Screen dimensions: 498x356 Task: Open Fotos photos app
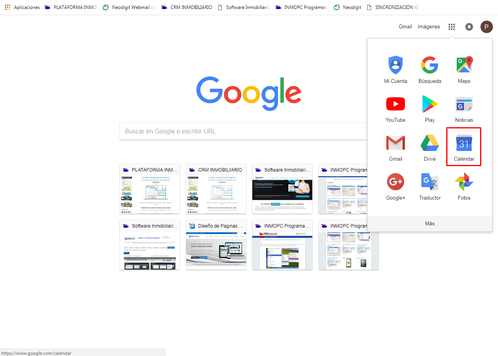click(x=464, y=186)
